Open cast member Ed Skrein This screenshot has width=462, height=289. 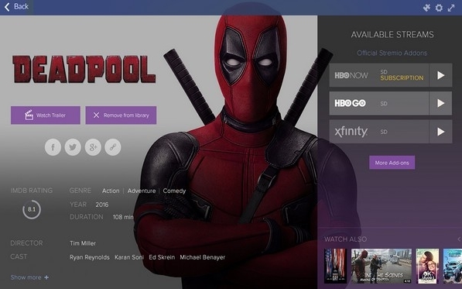(x=162, y=257)
